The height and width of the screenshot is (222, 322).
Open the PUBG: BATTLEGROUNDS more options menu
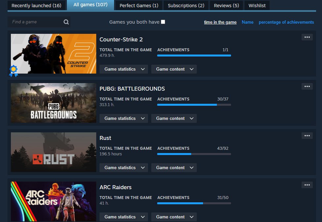point(307,86)
